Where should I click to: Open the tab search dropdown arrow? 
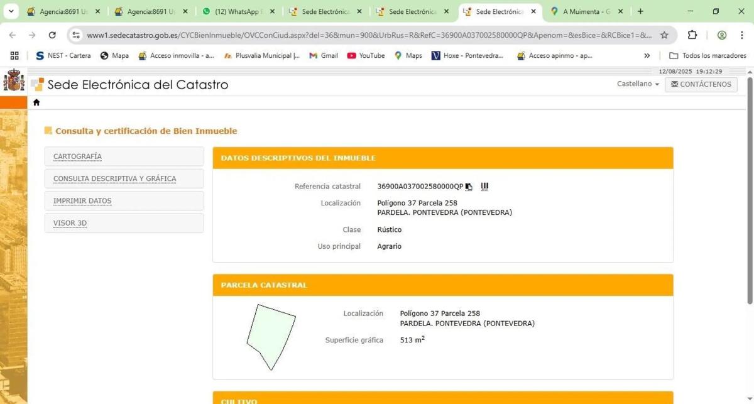pyautogui.click(x=11, y=11)
